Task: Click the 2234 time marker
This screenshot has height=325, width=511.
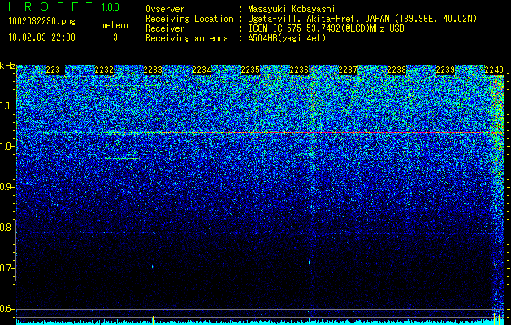Action: [201, 70]
